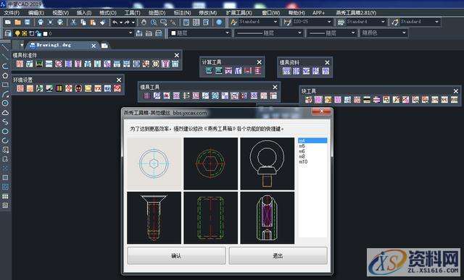
Task: Open the Layer Properties Manager icon
Action: coord(8,33)
